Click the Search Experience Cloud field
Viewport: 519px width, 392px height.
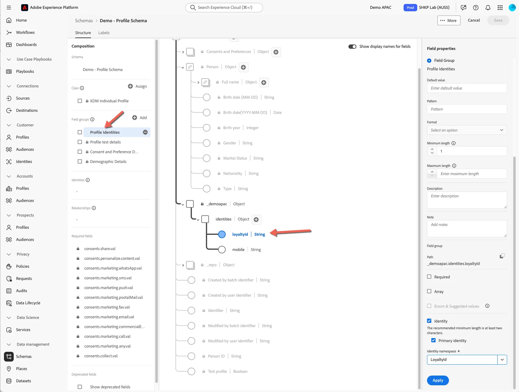(224, 7)
